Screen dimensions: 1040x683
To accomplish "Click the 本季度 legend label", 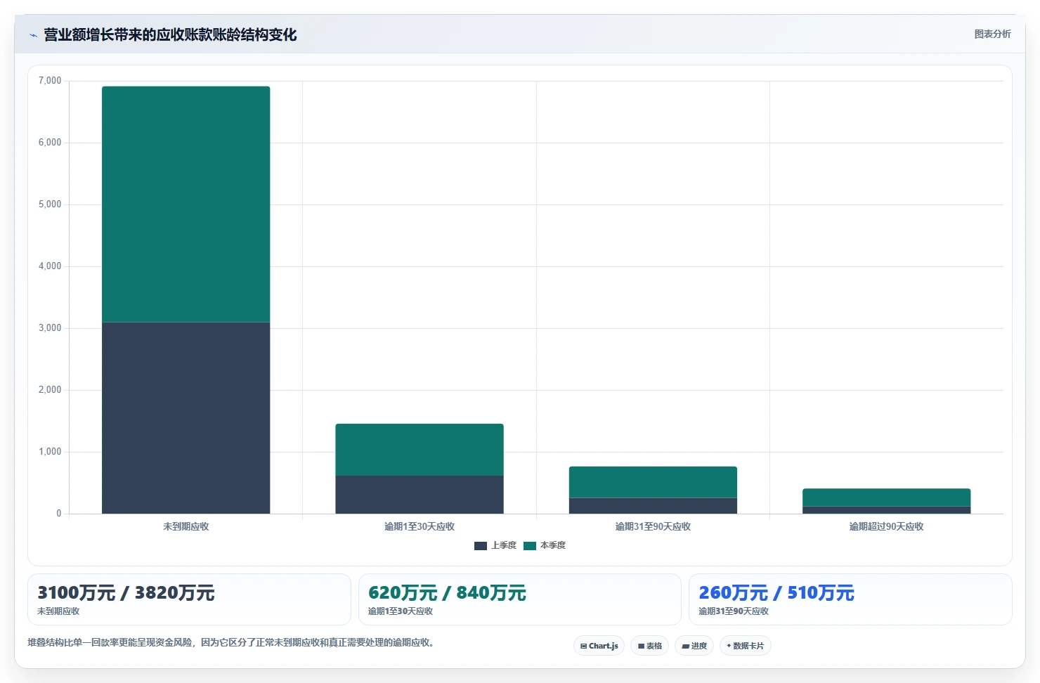I will coord(553,545).
